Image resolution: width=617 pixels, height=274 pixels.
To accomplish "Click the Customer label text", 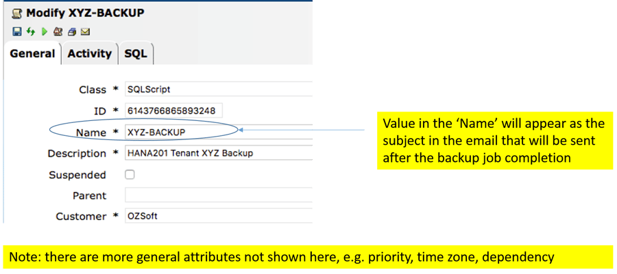I will pyautogui.click(x=81, y=217).
